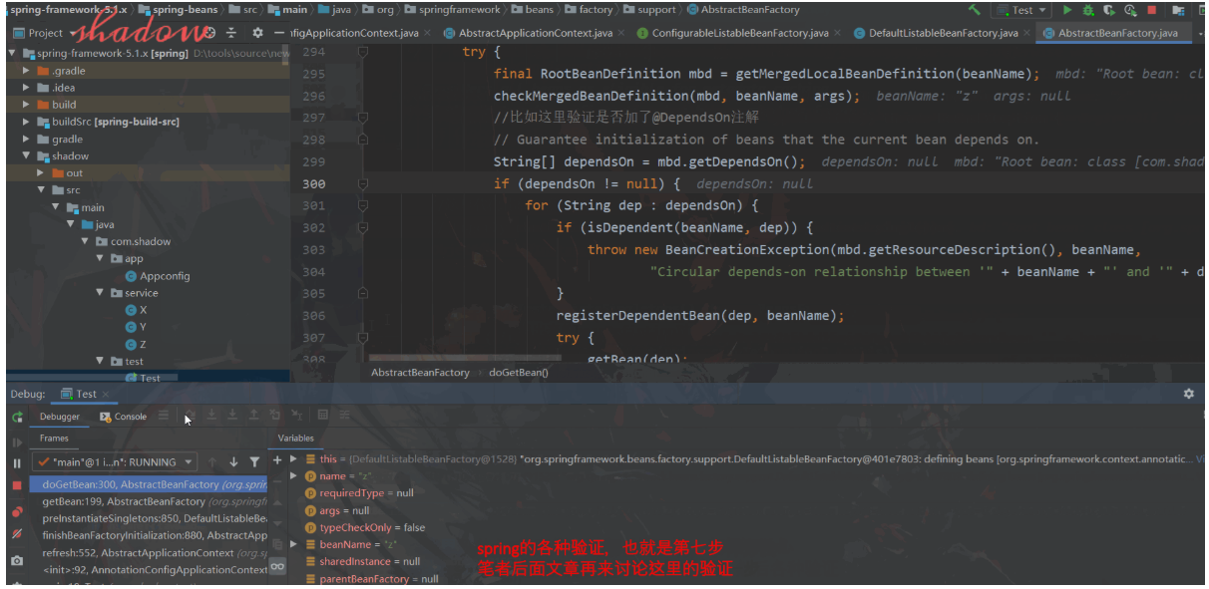1209x589 pixels.
Task: Start debugging with the bug icon
Action: click(x=1087, y=10)
